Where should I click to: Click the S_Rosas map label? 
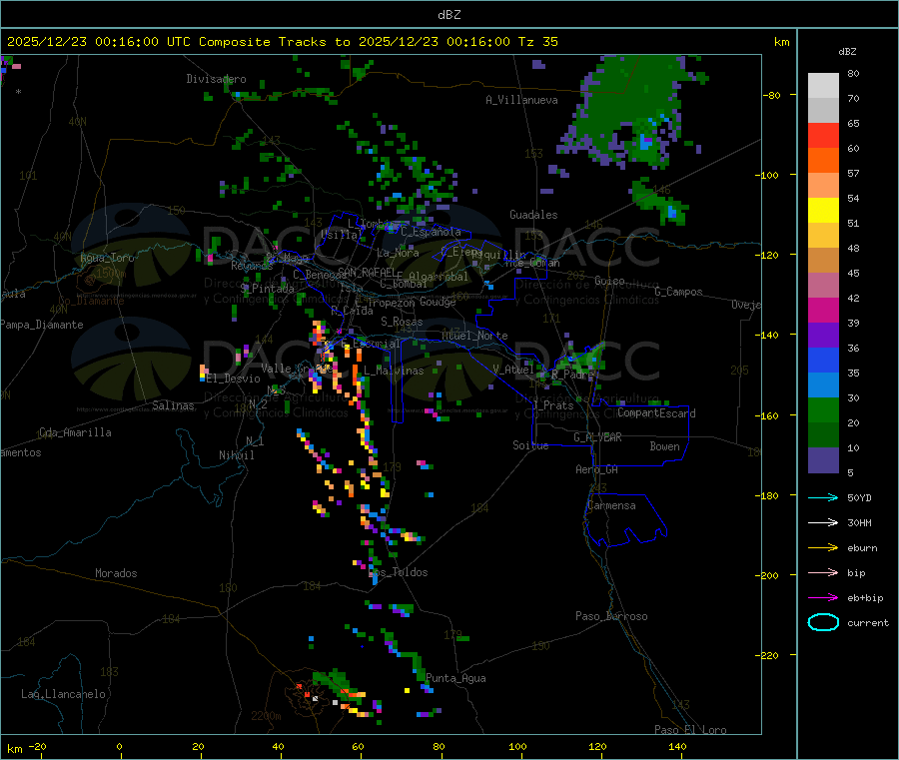(402, 322)
